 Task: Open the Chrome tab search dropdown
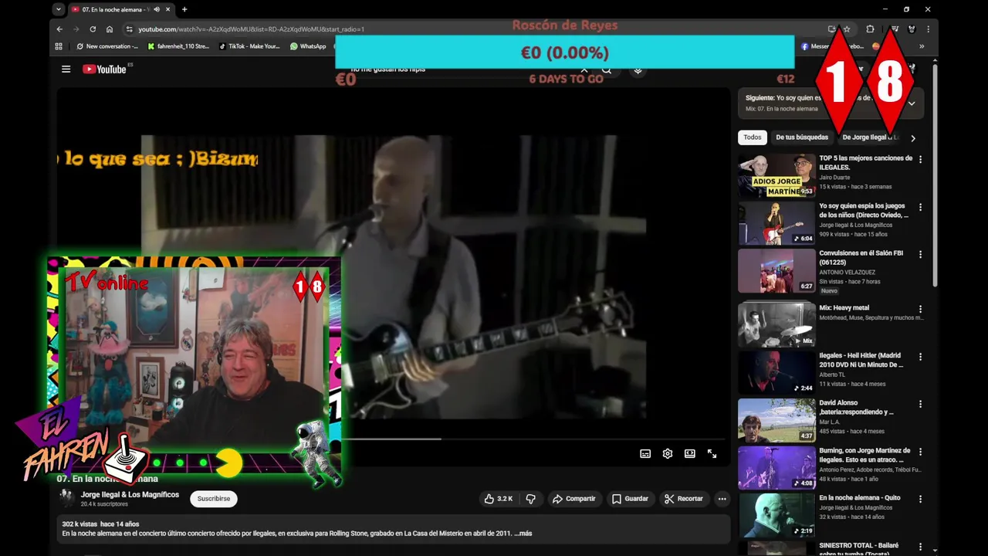click(59, 9)
